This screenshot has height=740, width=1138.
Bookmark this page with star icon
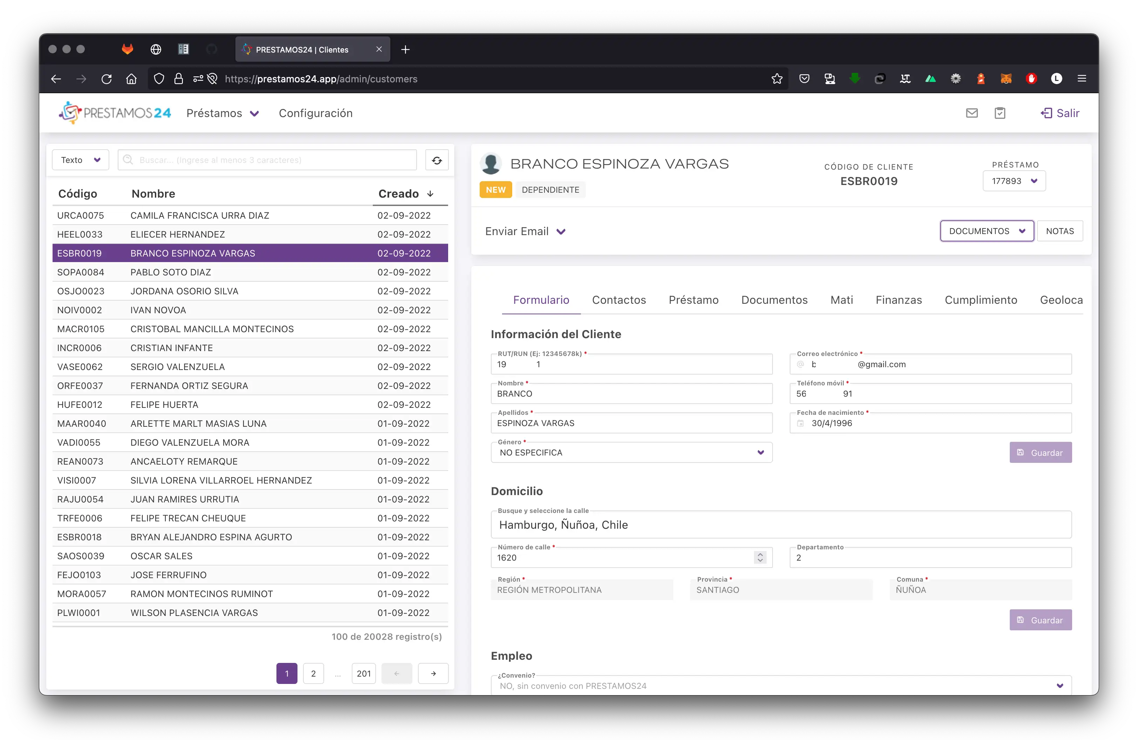pyautogui.click(x=777, y=79)
